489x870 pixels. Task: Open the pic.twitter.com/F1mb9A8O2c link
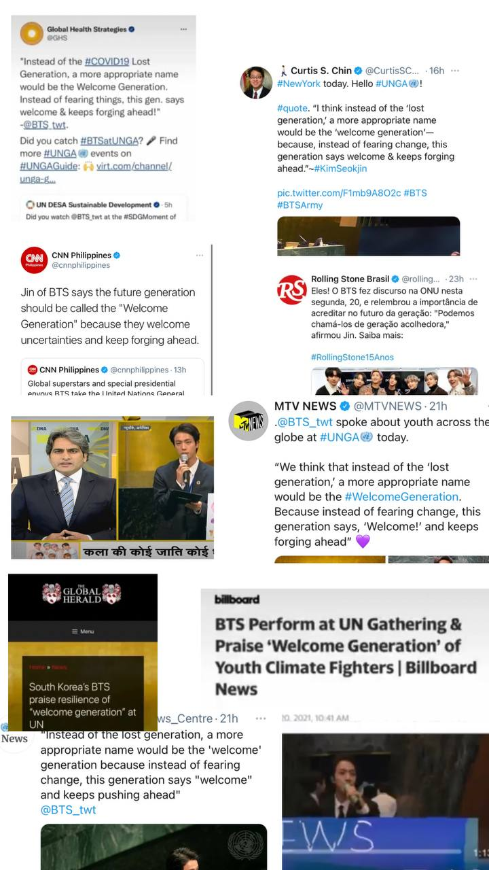[339, 193]
